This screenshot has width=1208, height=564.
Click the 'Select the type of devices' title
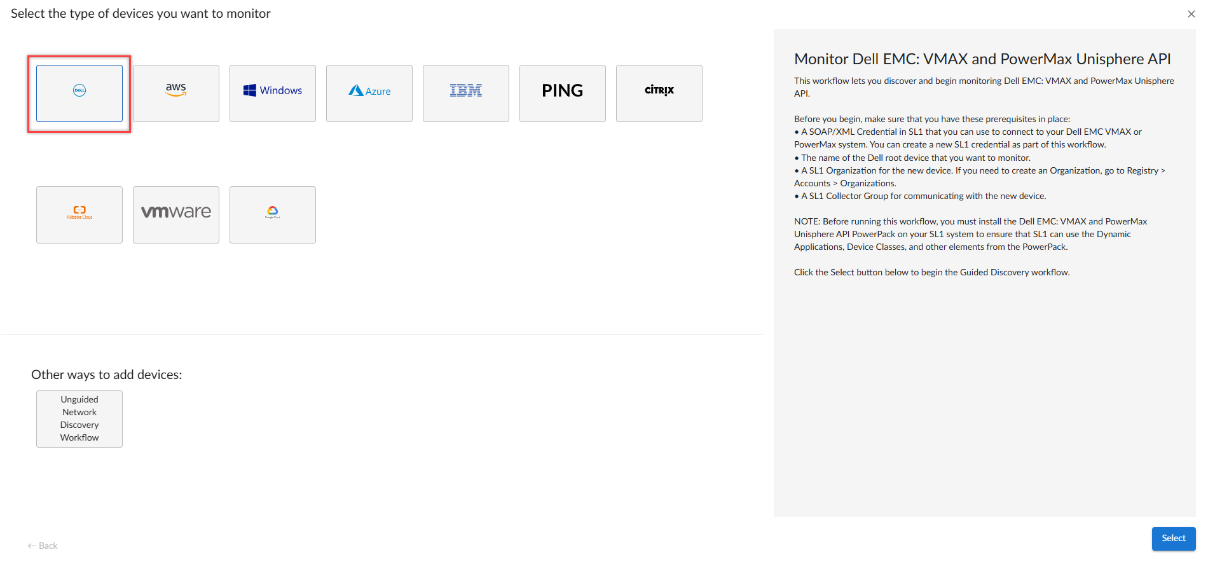pyautogui.click(x=141, y=13)
